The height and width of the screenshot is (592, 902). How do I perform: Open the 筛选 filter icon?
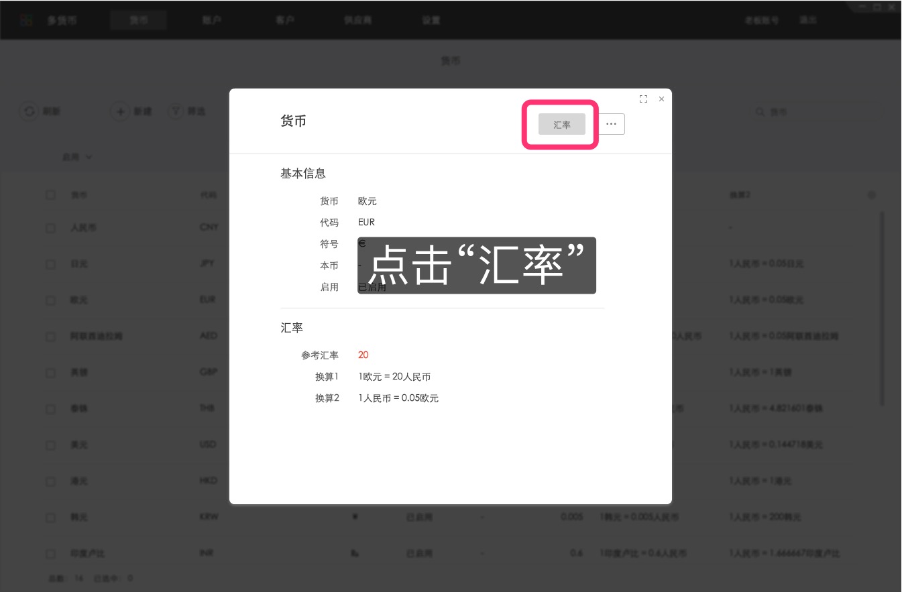point(175,111)
